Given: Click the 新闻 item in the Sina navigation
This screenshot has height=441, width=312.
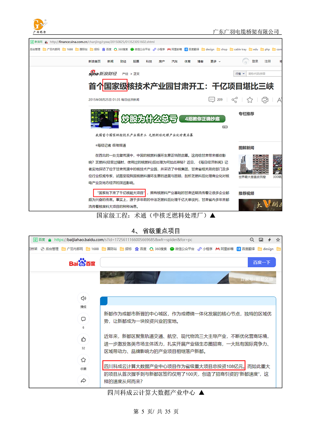Looking at the screenshot, I should click(110, 61).
